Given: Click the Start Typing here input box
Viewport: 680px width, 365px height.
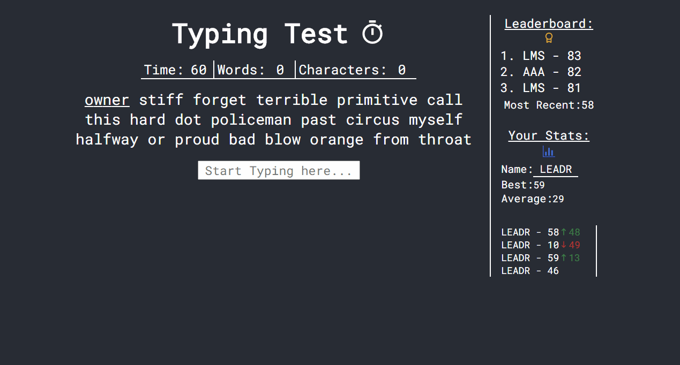Looking at the screenshot, I should click(x=279, y=170).
